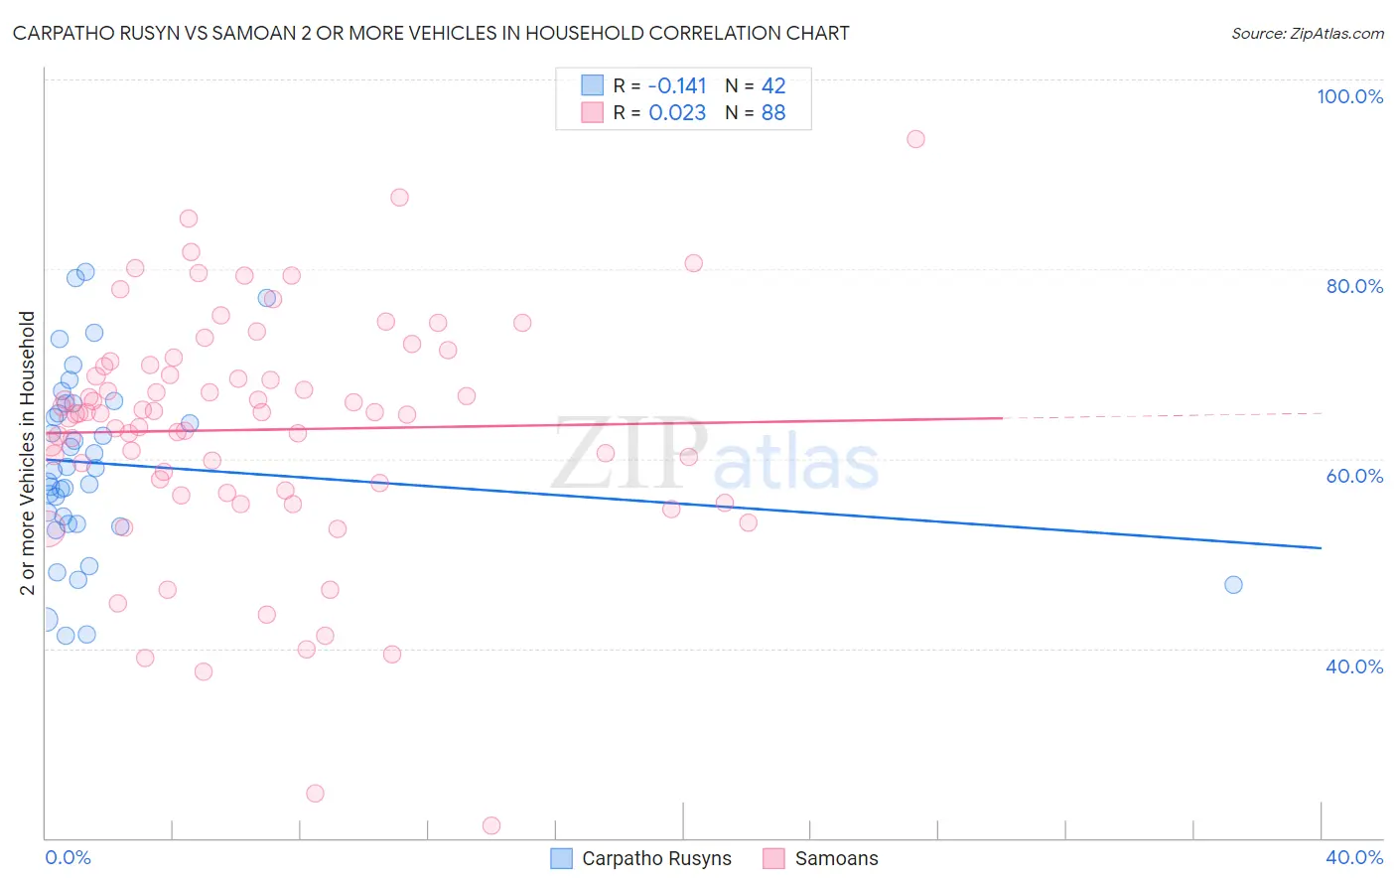Click the chart title text

[x=431, y=33]
